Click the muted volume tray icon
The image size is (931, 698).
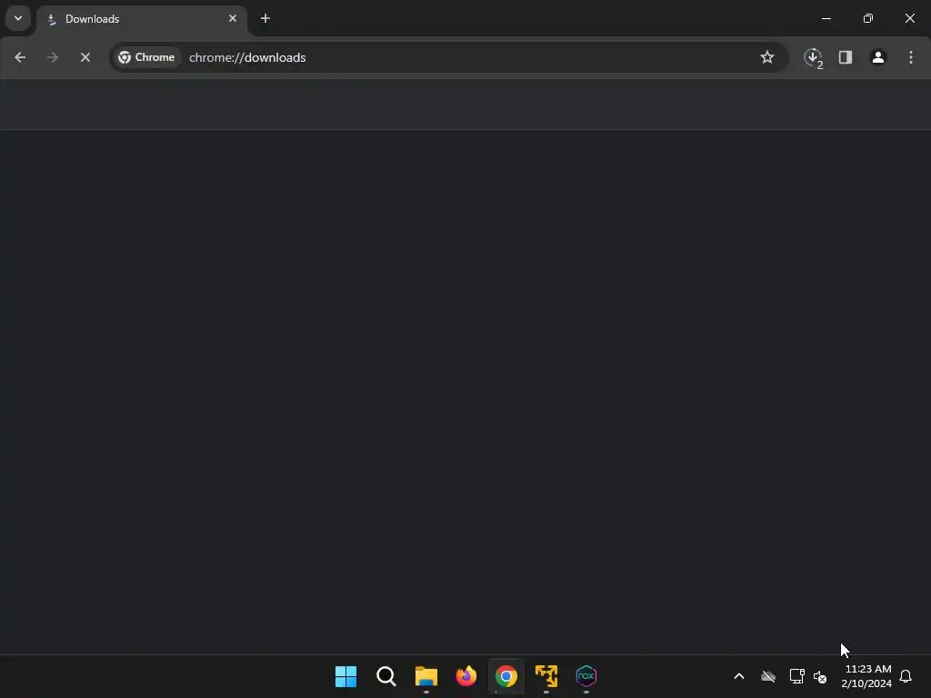[821, 676]
